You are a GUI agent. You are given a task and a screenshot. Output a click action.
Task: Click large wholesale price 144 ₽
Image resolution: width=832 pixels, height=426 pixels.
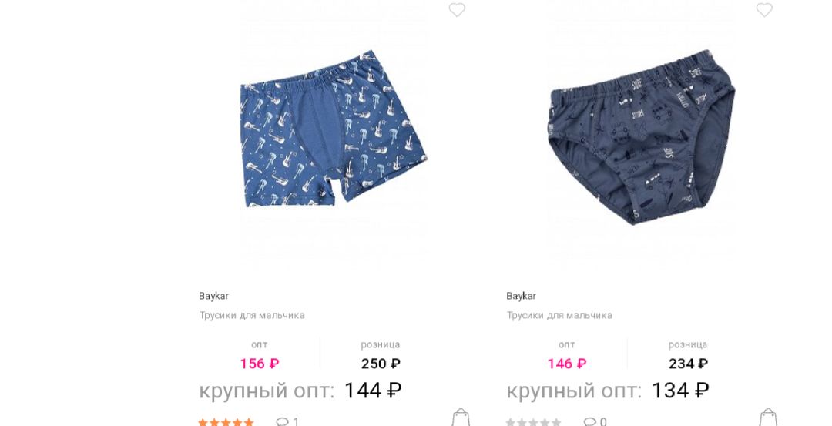[373, 391]
